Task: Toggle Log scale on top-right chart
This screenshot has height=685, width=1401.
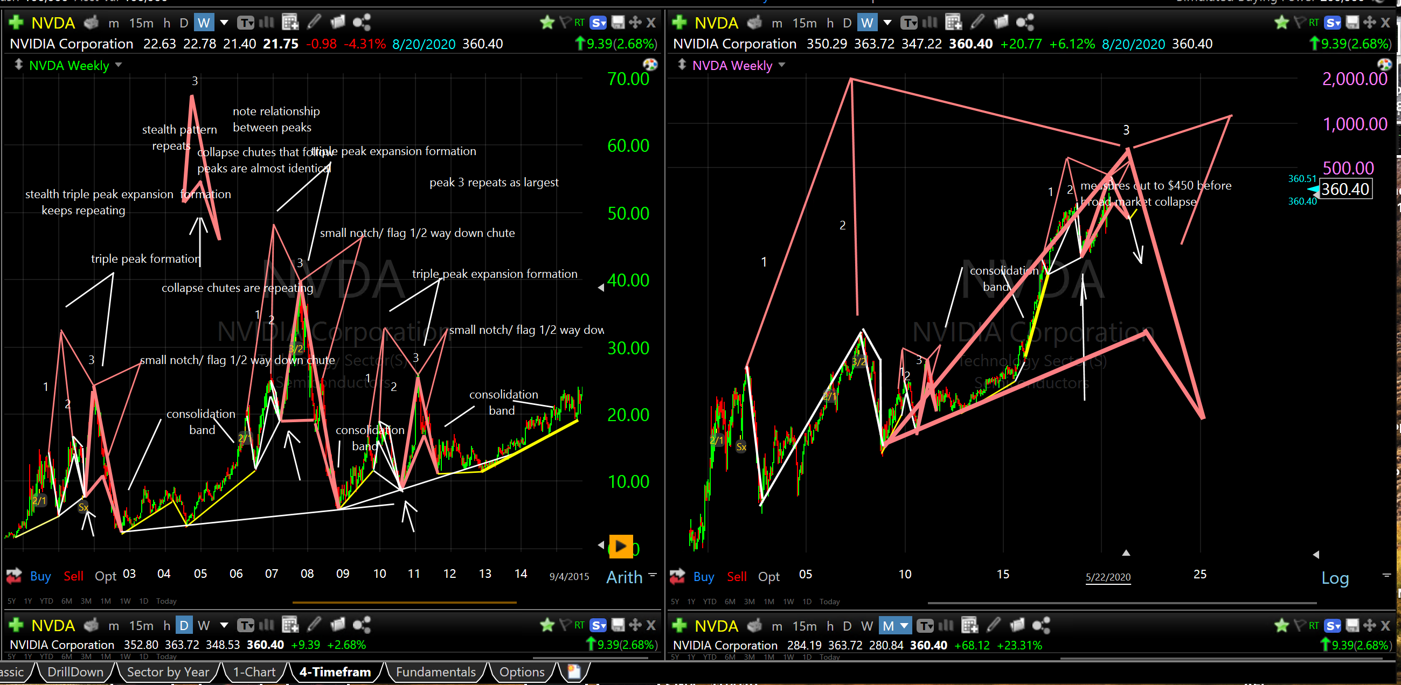Action: pos(1335,578)
